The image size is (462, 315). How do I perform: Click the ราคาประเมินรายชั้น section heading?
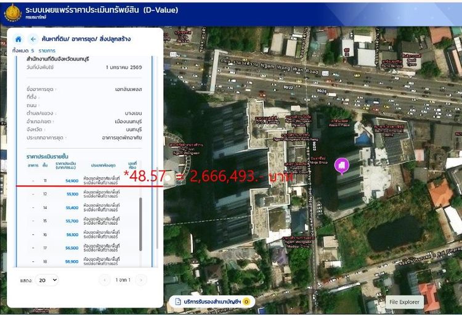47,156
